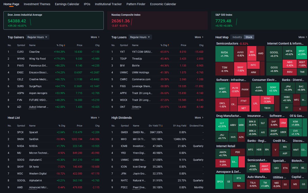The height and width of the screenshot is (193, 308).
Task: Click the % Chg sort icon in Top Gainers
Action: pos(64,45)
